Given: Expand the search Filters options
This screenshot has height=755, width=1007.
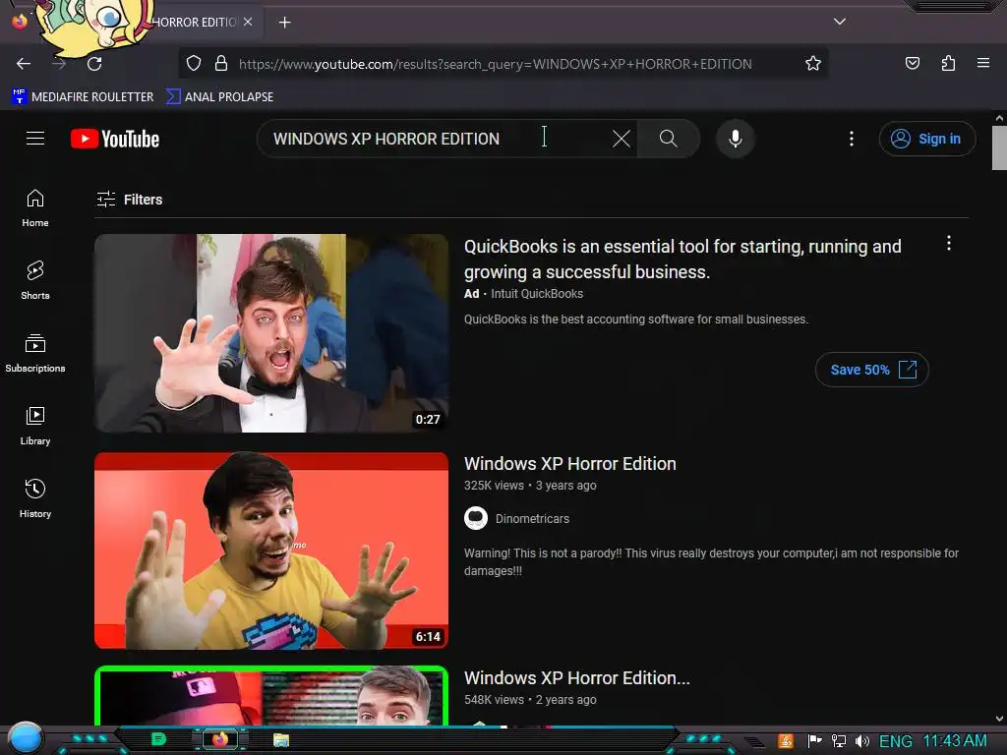Looking at the screenshot, I should (x=129, y=200).
